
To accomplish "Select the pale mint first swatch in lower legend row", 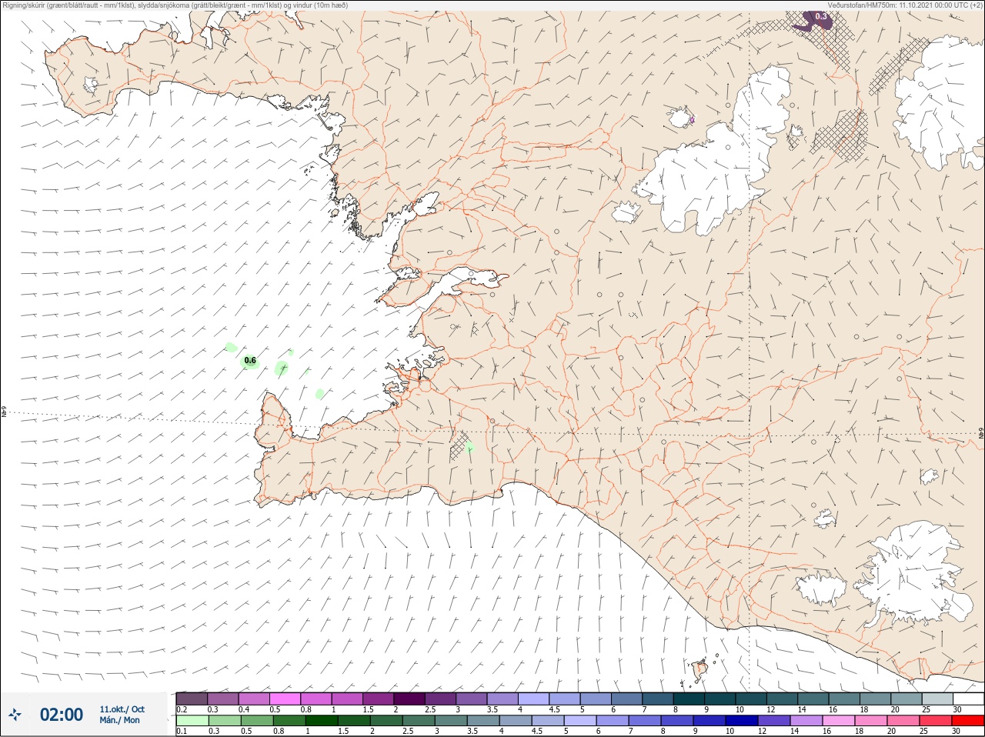I will (x=192, y=721).
